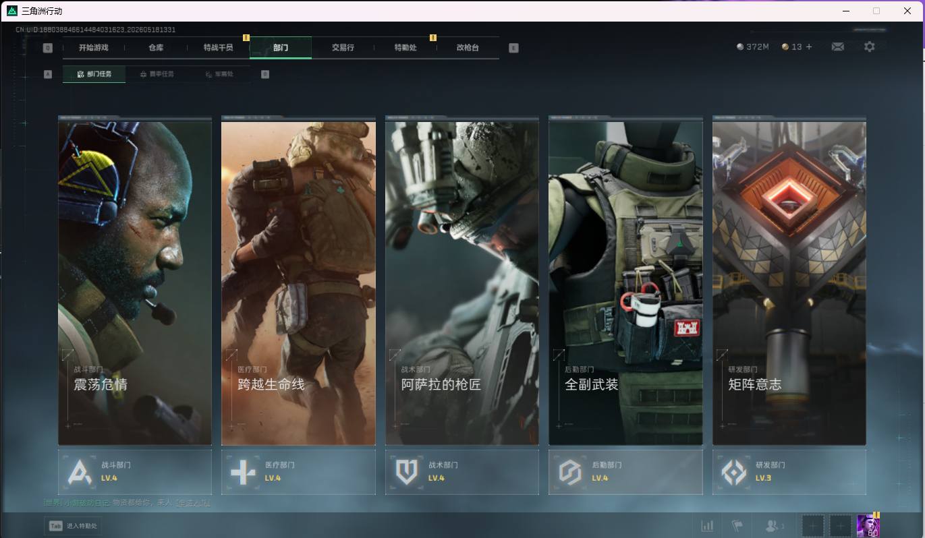The height and width of the screenshot is (538, 925).
Task: Open the 特战干员 operators tab
Action: tap(219, 48)
